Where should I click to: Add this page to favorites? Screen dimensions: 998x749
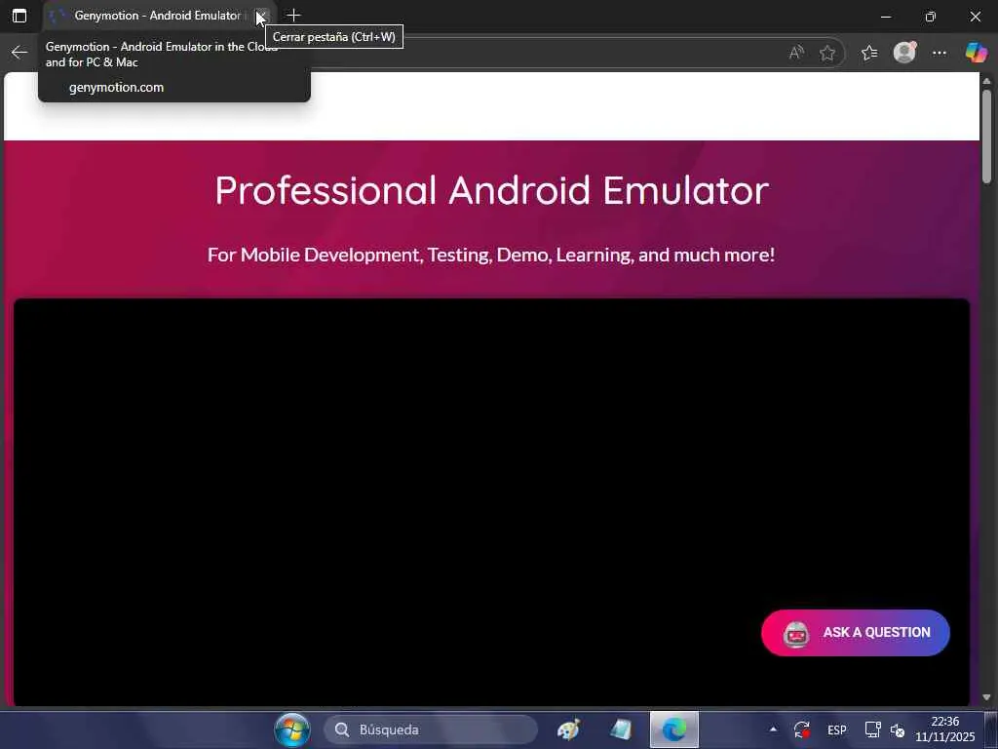click(x=826, y=53)
